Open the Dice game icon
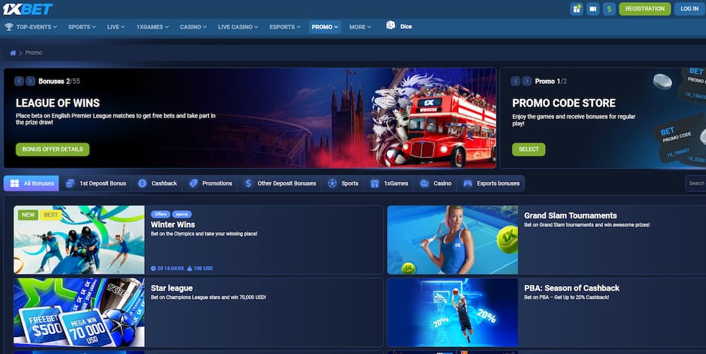 (x=390, y=25)
